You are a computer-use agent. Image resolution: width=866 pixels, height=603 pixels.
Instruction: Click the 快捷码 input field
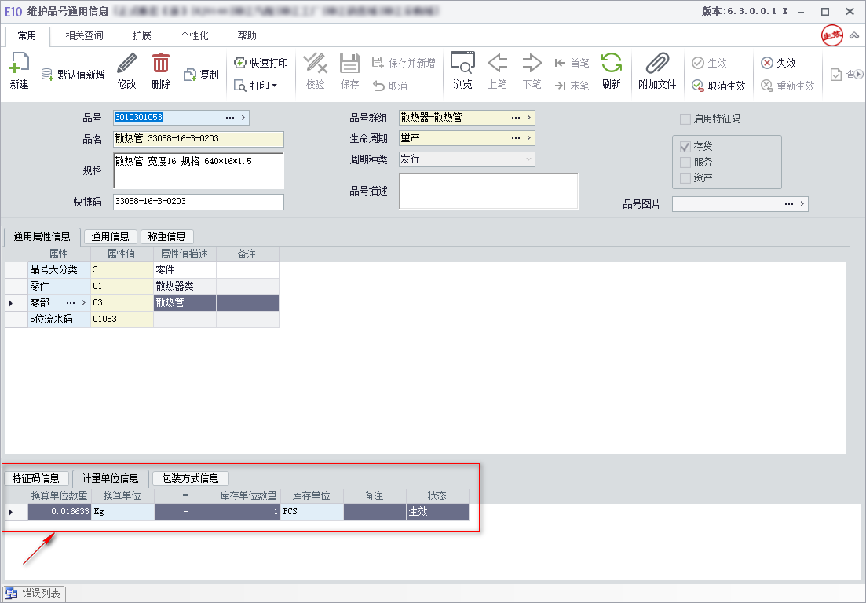[x=199, y=202]
